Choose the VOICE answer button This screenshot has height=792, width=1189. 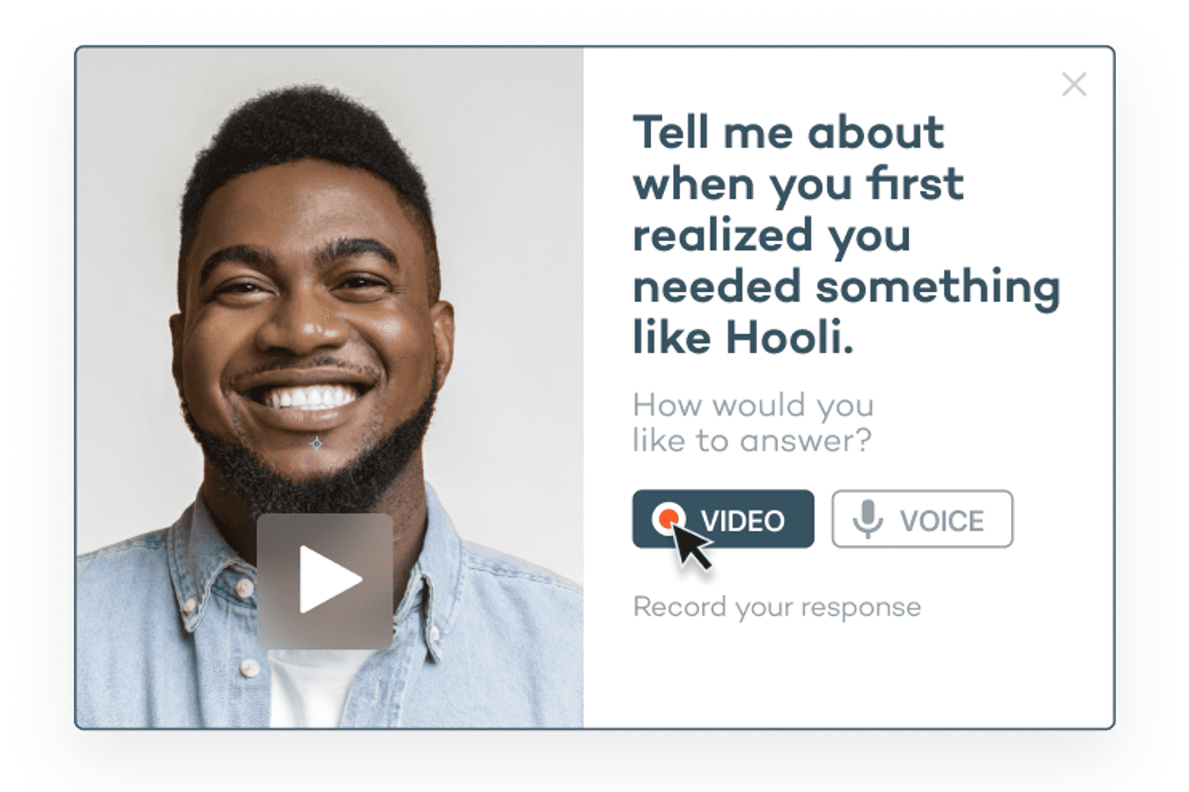[x=922, y=519]
